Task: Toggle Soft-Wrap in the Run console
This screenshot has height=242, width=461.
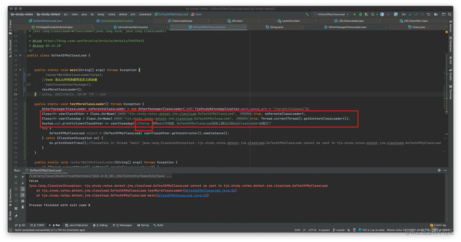Action: point(23,189)
